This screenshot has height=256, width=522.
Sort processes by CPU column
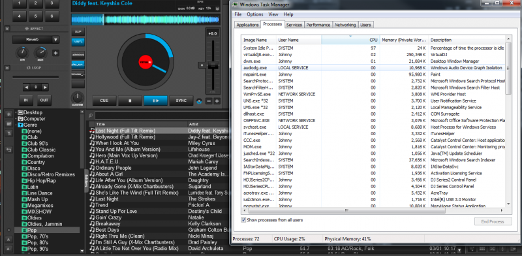[350, 40]
